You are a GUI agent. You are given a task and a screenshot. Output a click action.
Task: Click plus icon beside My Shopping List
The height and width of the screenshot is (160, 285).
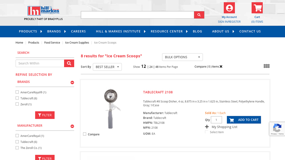click(207, 127)
